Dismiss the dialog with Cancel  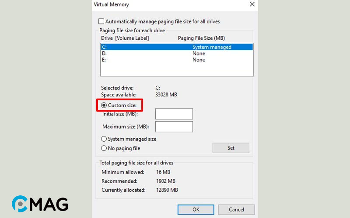coord(236,209)
